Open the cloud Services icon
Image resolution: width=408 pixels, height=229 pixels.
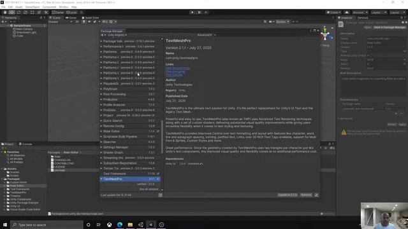pyautogui.click(x=347, y=13)
